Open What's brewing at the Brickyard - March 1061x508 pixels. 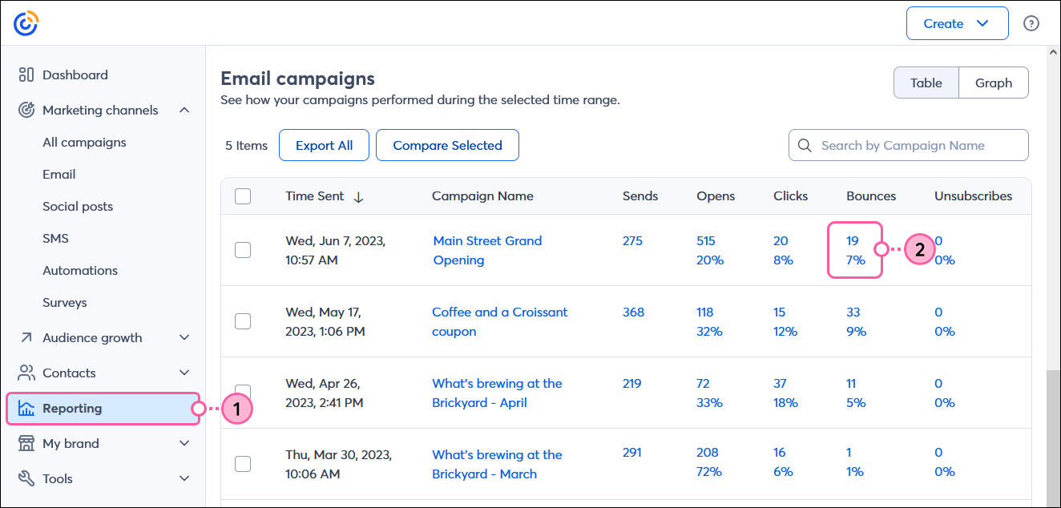497,464
